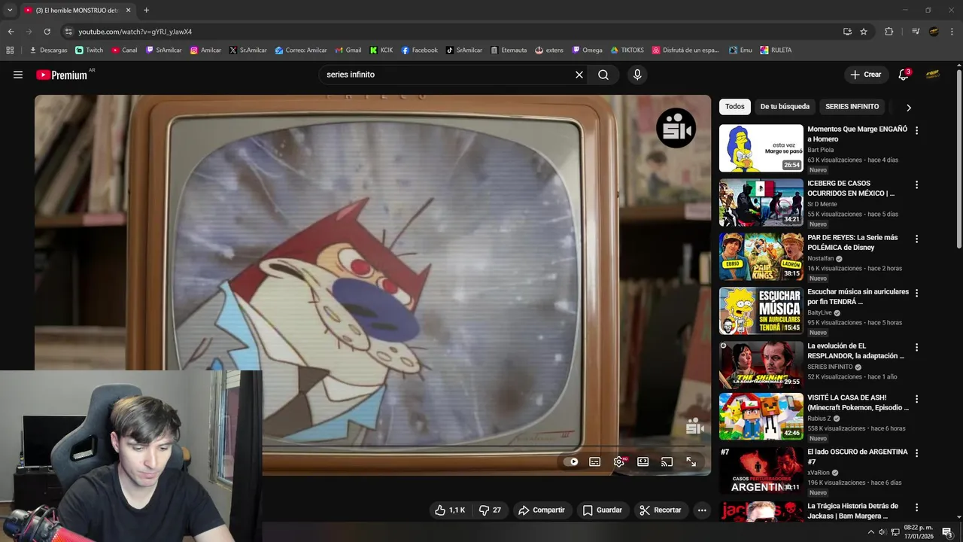Open options for Escuchar música video
Viewport: 963px width, 542px height.
point(916,293)
